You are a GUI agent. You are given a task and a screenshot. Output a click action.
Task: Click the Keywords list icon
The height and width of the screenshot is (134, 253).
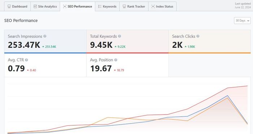[x=100, y=7]
